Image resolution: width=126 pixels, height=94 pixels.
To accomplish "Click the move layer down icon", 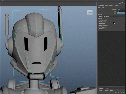I will point(118,93).
